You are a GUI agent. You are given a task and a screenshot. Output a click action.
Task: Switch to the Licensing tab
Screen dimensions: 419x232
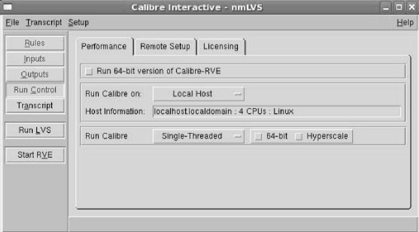point(221,47)
